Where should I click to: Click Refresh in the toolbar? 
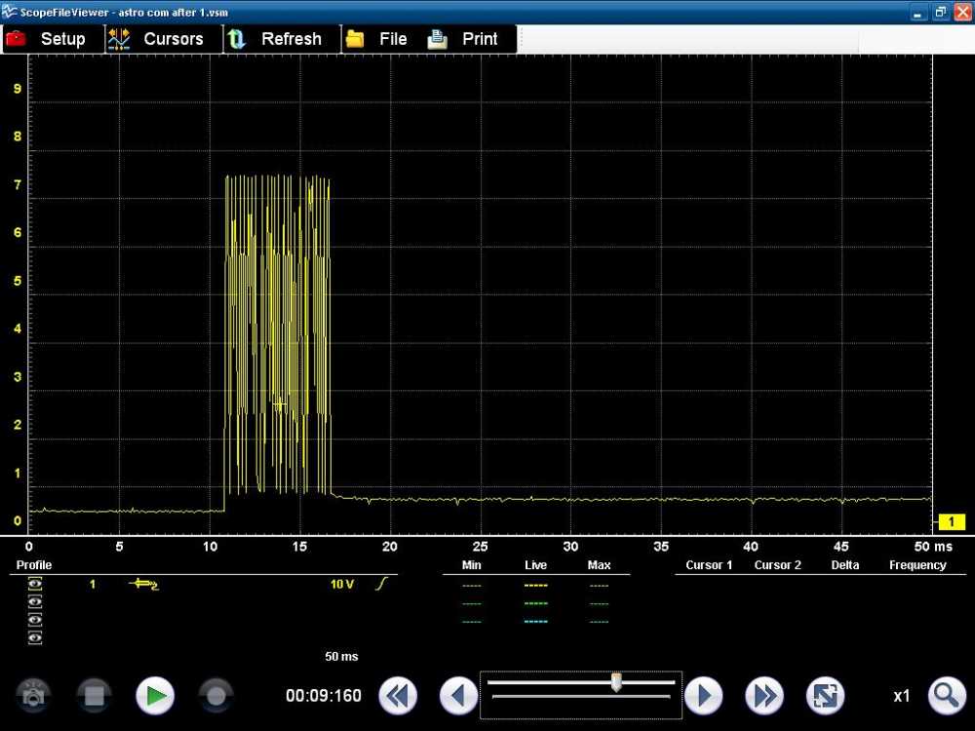tap(282, 39)
